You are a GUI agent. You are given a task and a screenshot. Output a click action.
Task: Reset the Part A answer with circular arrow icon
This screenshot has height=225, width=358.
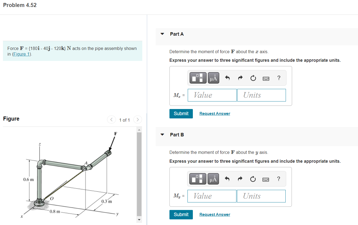pyautogui.click(x=253, y=78)
